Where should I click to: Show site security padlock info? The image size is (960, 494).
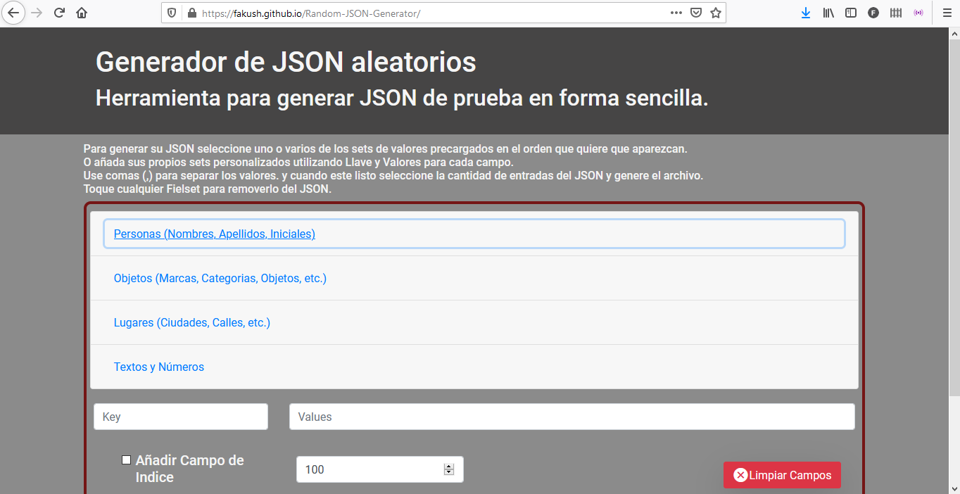click(x=191, y=13)
